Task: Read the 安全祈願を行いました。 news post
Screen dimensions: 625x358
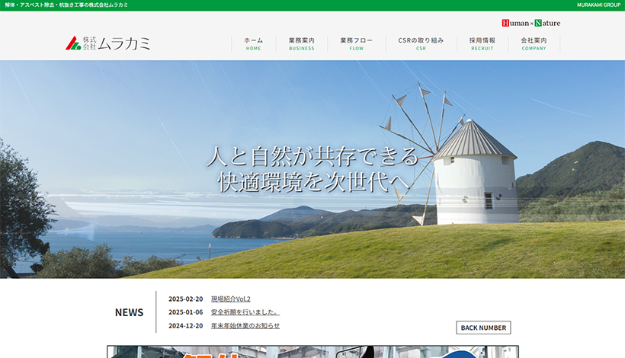Action: pyautogui.click(x=245, y=312)
